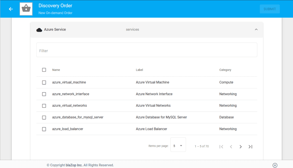Click Networking category in azure_load_balancer row
Screen dimensions: 293x168
[x=228, y=129]
